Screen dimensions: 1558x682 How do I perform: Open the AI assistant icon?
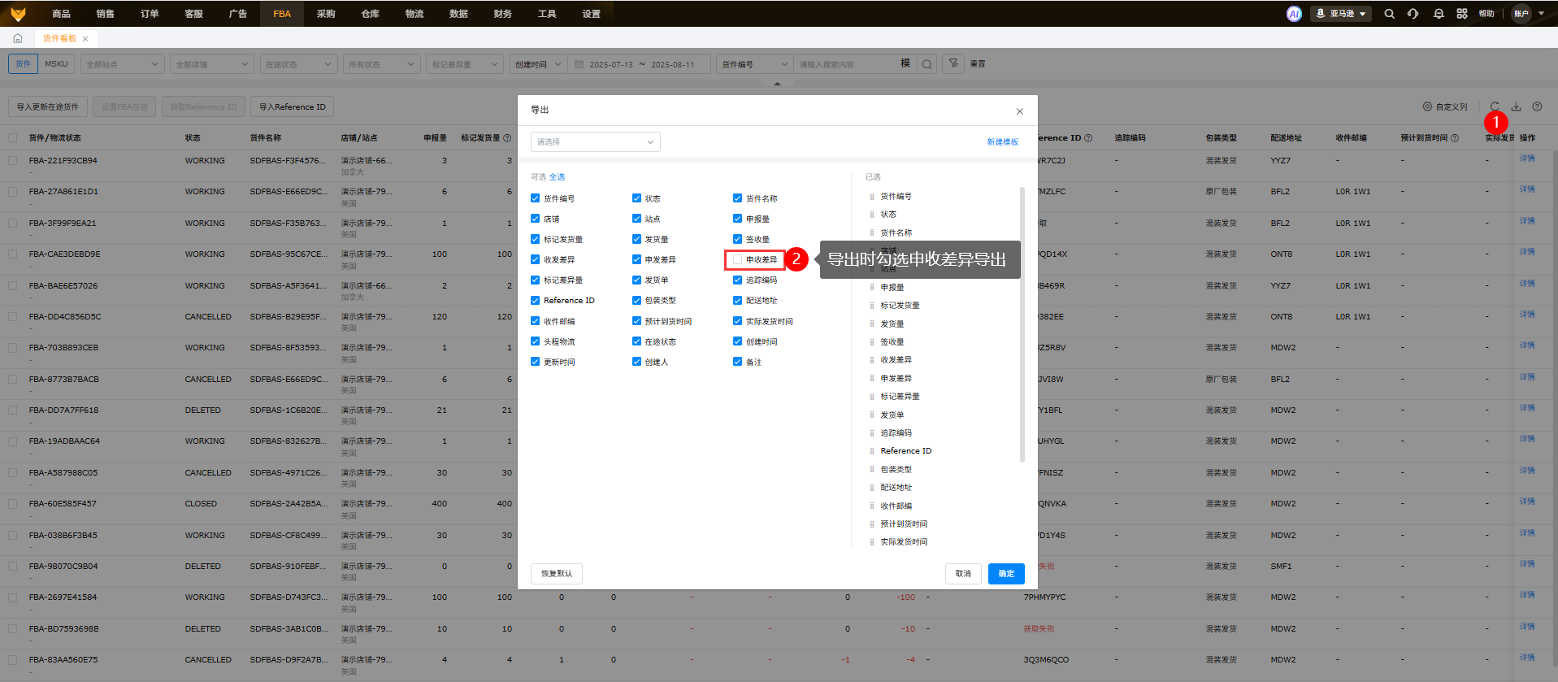tap(1294, 14)
